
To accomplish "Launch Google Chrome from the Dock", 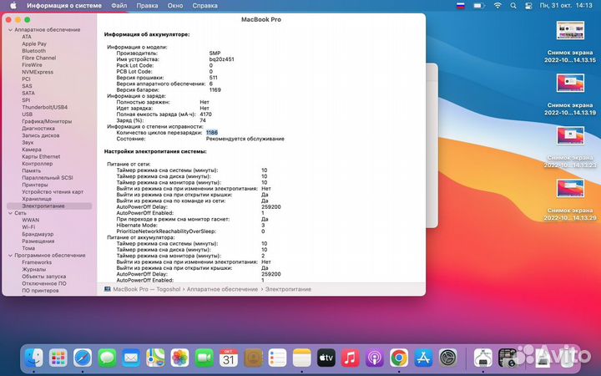I will (x=399, y=358).
